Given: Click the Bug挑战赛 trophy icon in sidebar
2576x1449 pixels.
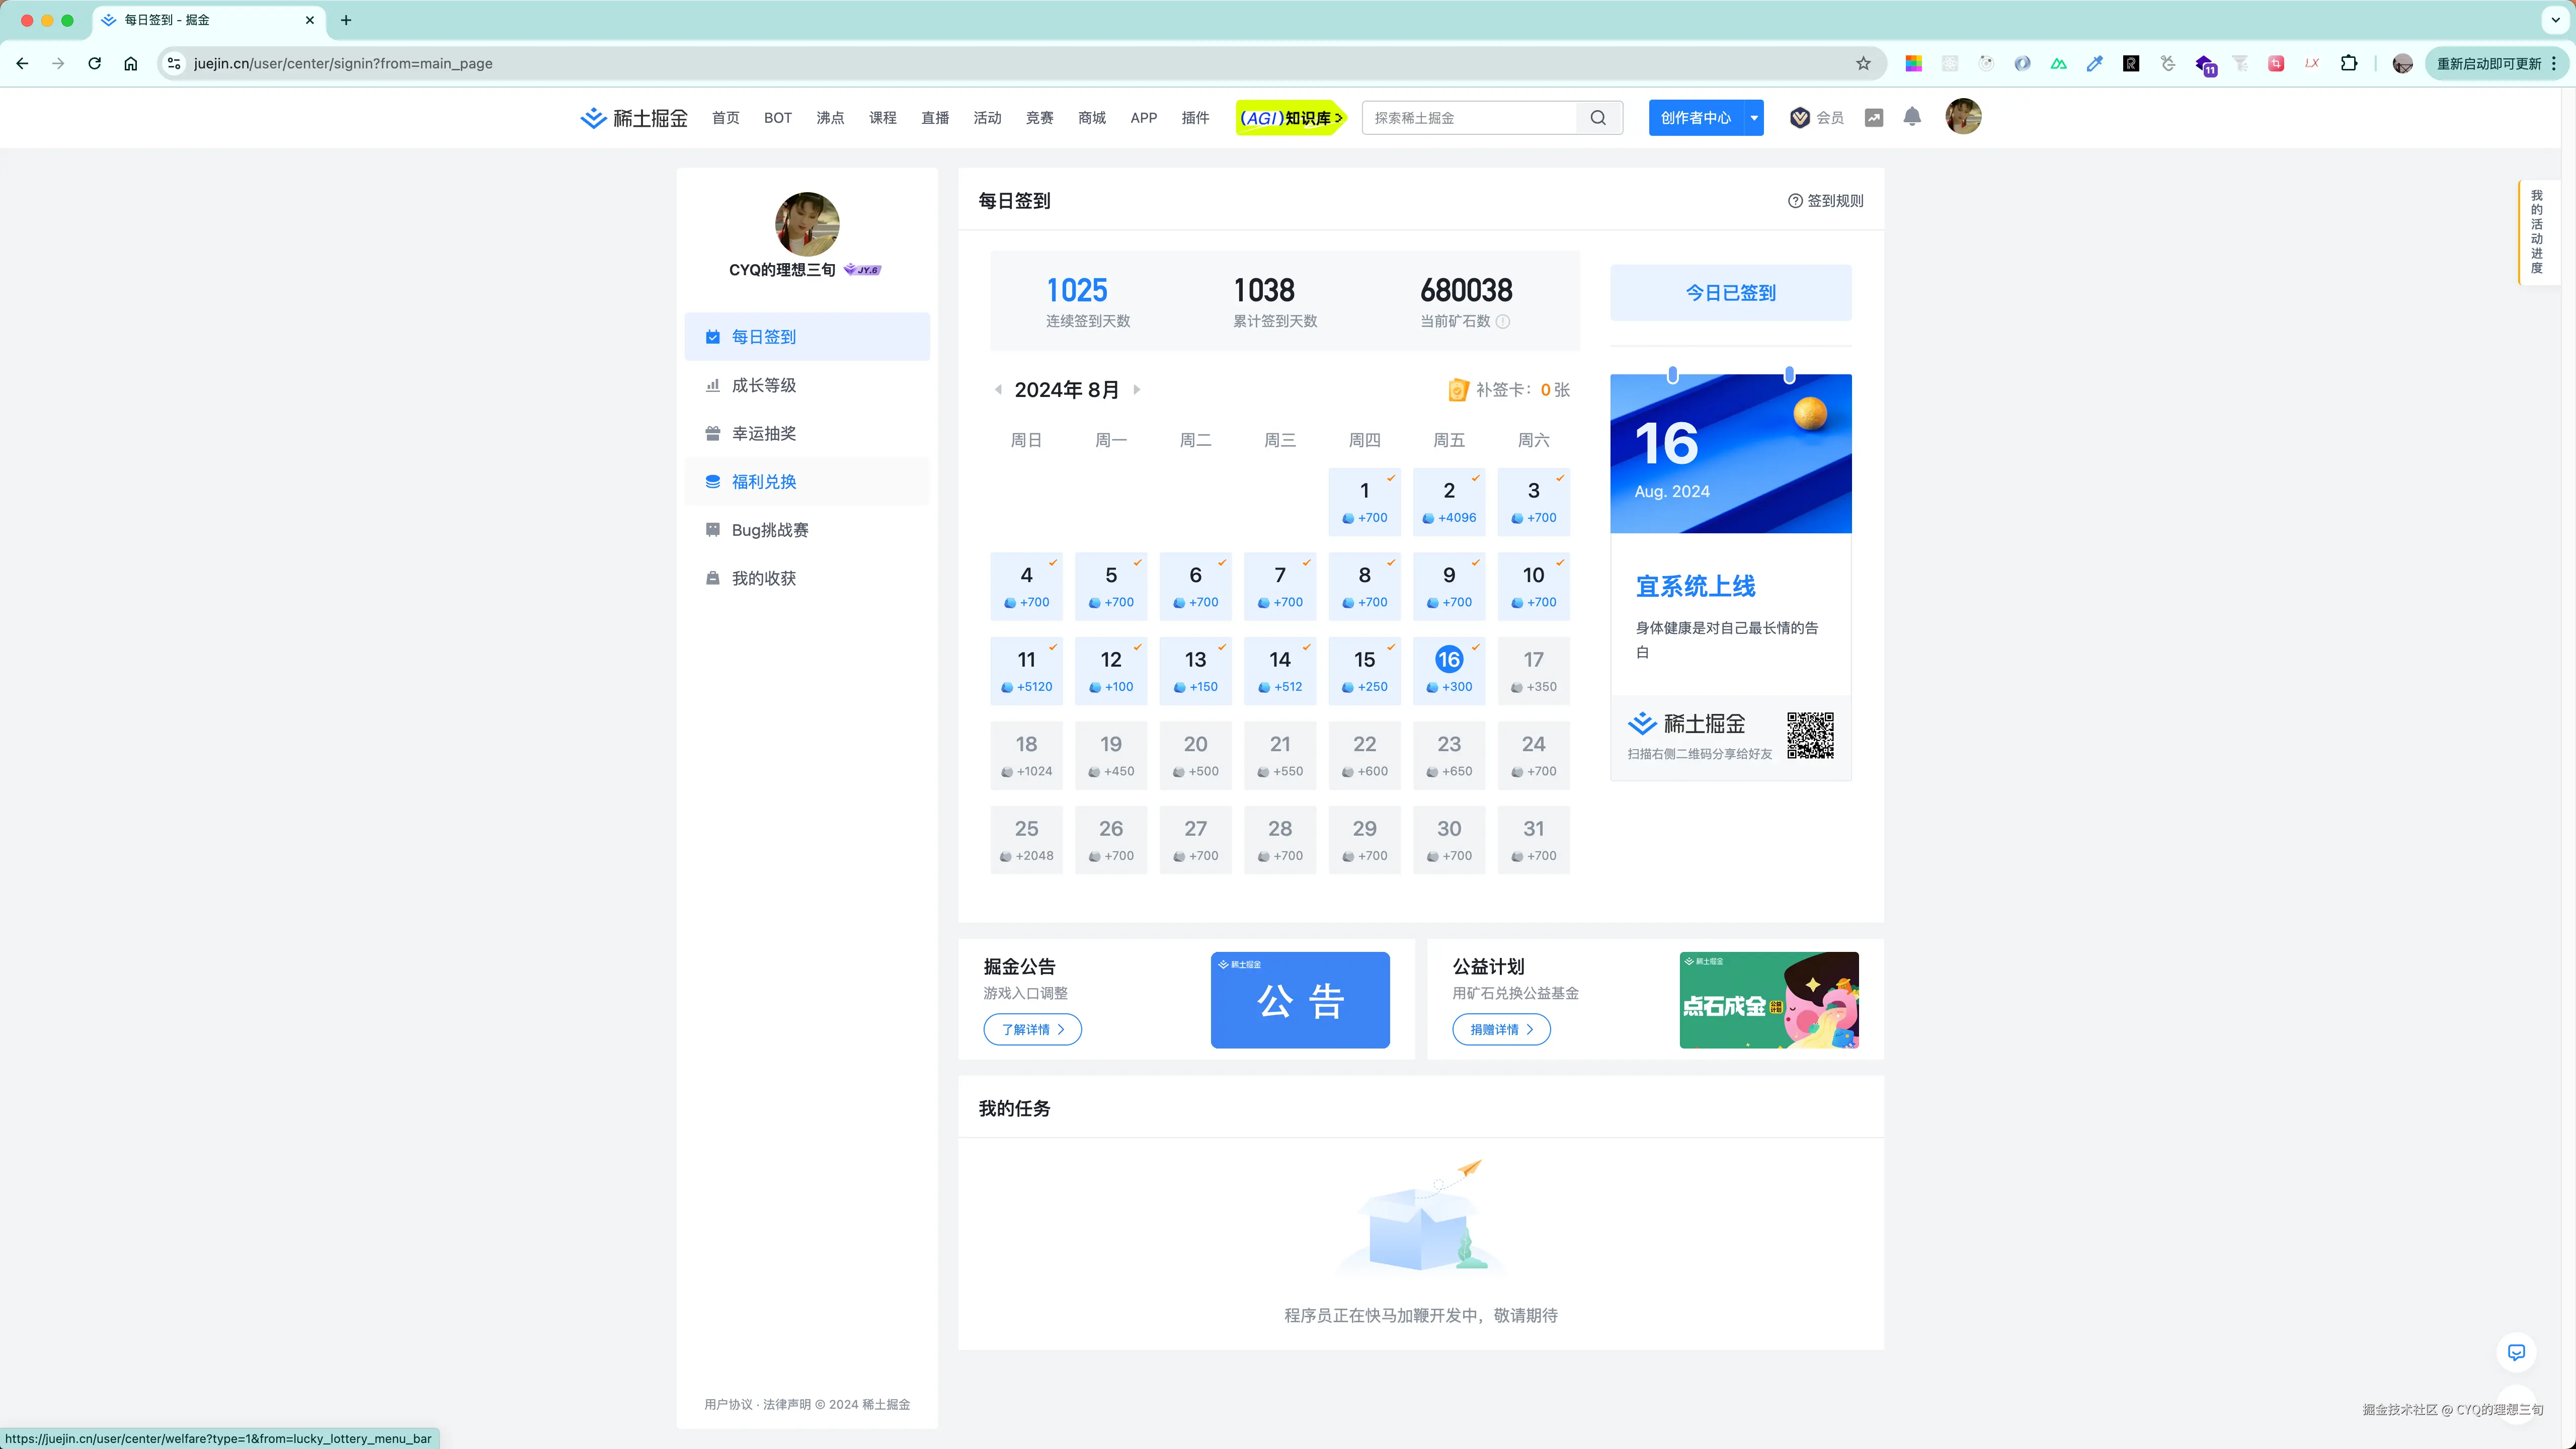Looking at the screenshot, I should [x=712, y=529].
